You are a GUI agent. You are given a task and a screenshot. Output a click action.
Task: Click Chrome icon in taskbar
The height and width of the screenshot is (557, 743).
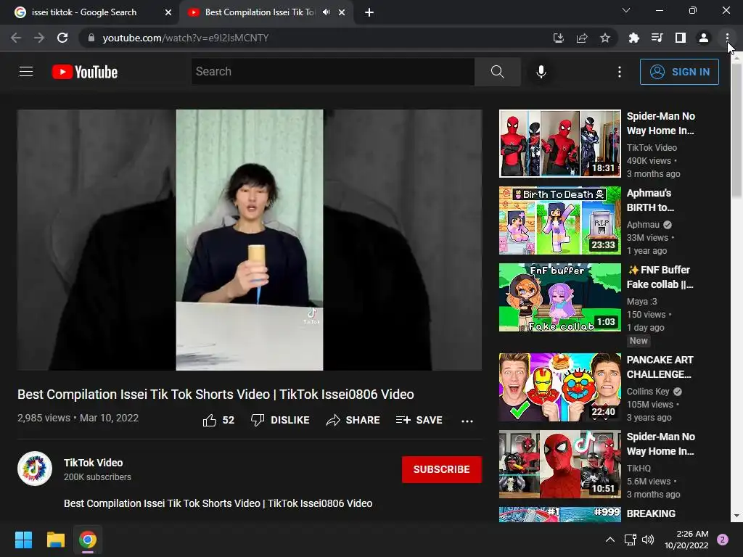click(x=88, y=540)
